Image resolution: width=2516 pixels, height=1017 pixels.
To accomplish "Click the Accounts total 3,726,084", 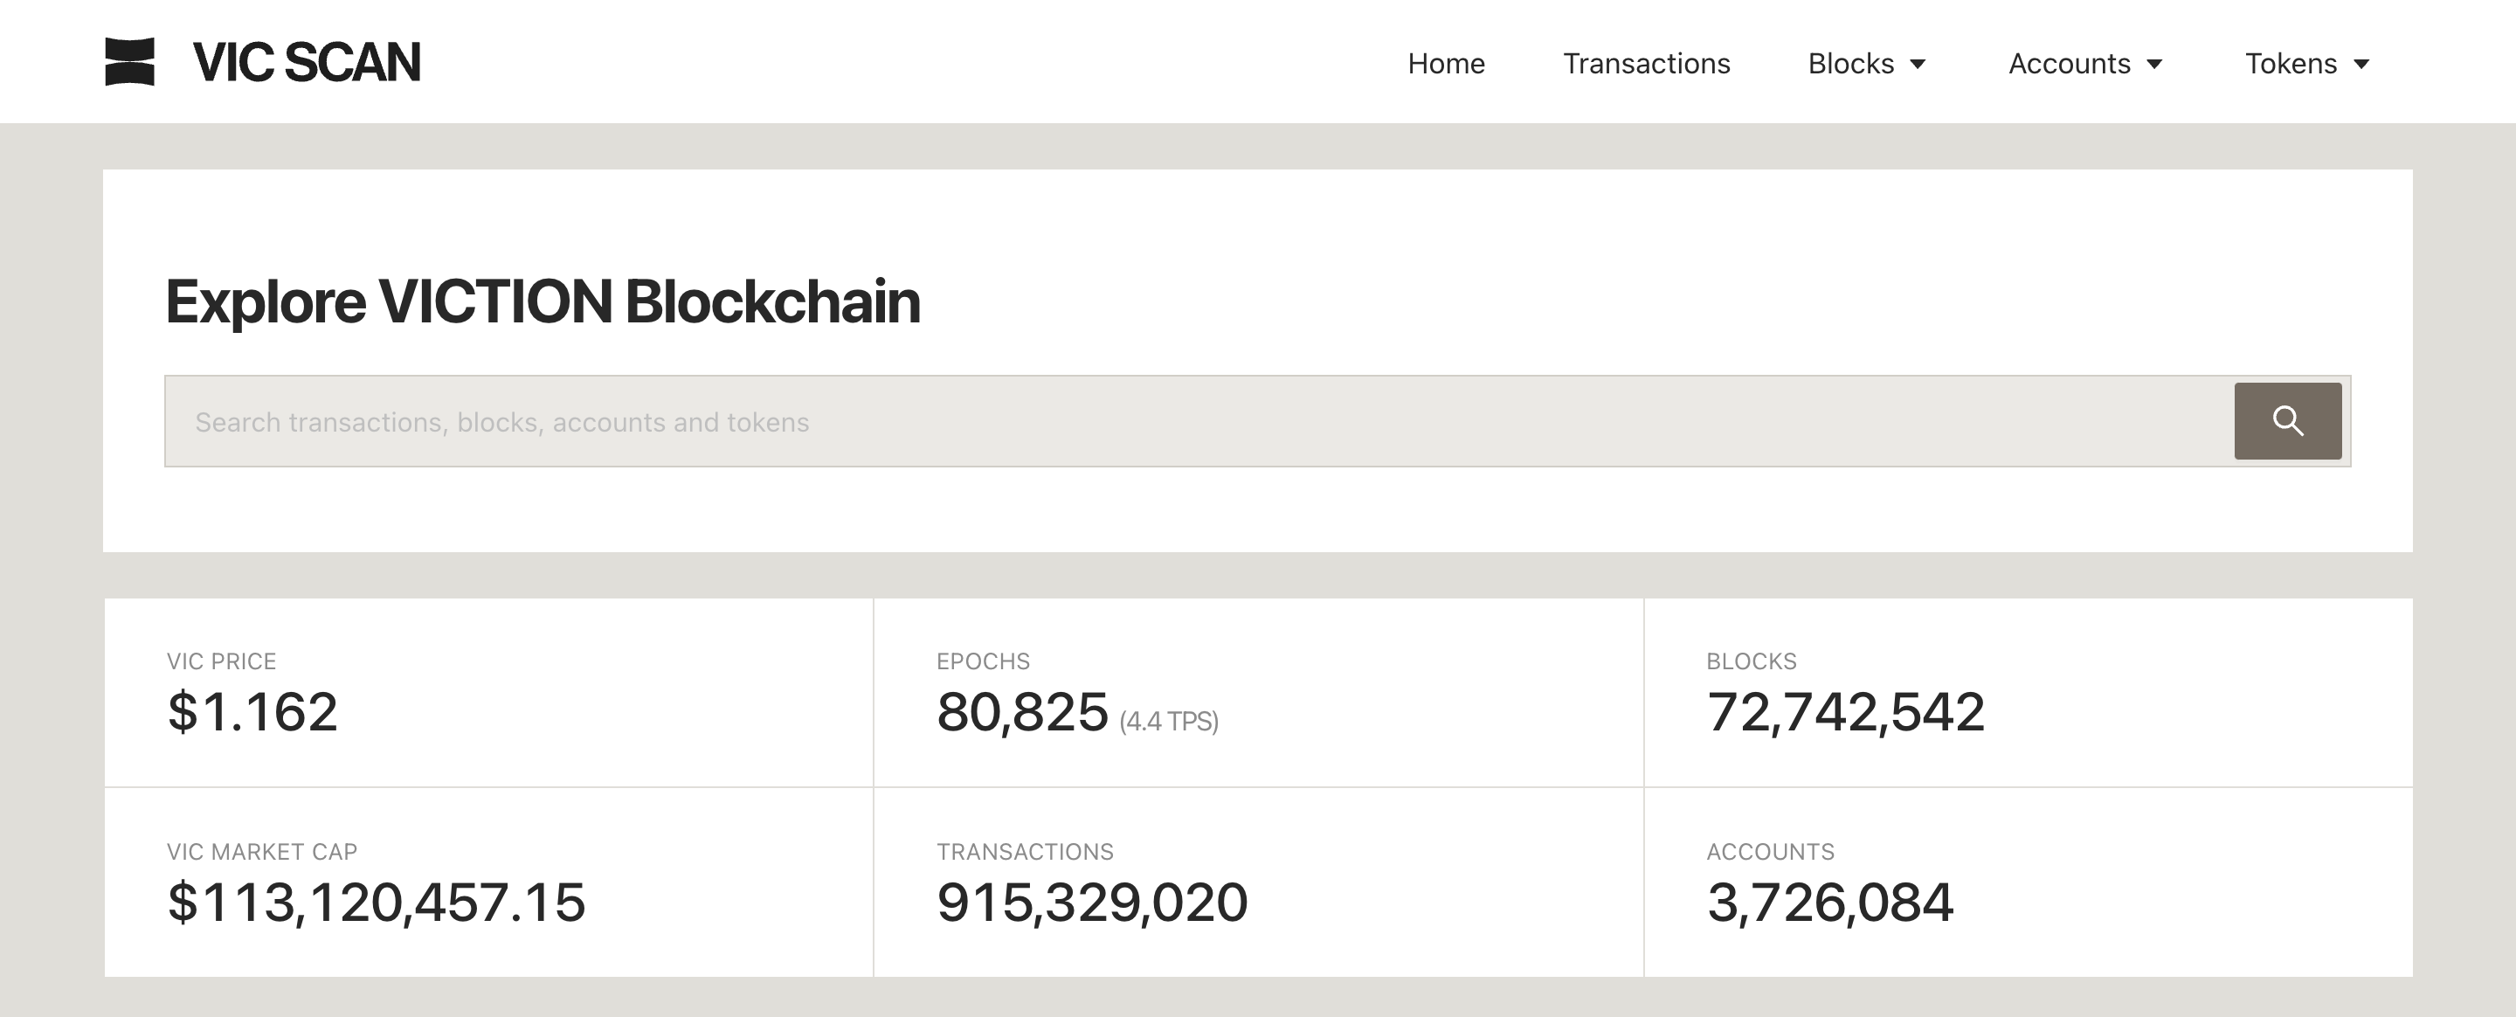I will (x=1829, y=902).
